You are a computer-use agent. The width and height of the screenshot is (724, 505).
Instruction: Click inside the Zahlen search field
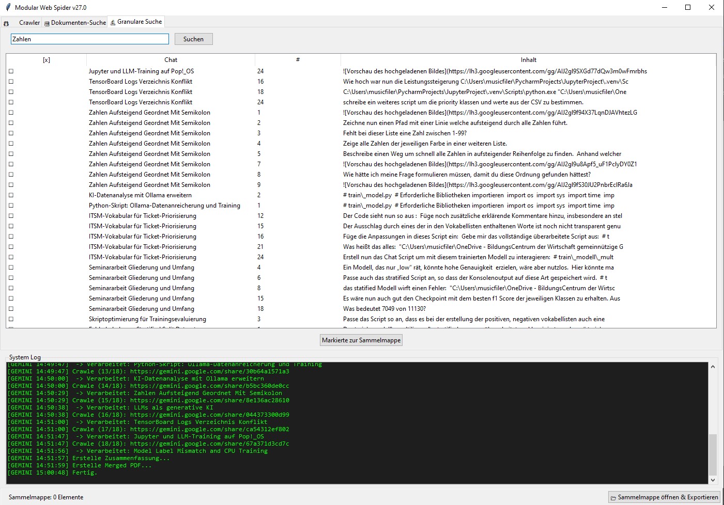point(89,39)
